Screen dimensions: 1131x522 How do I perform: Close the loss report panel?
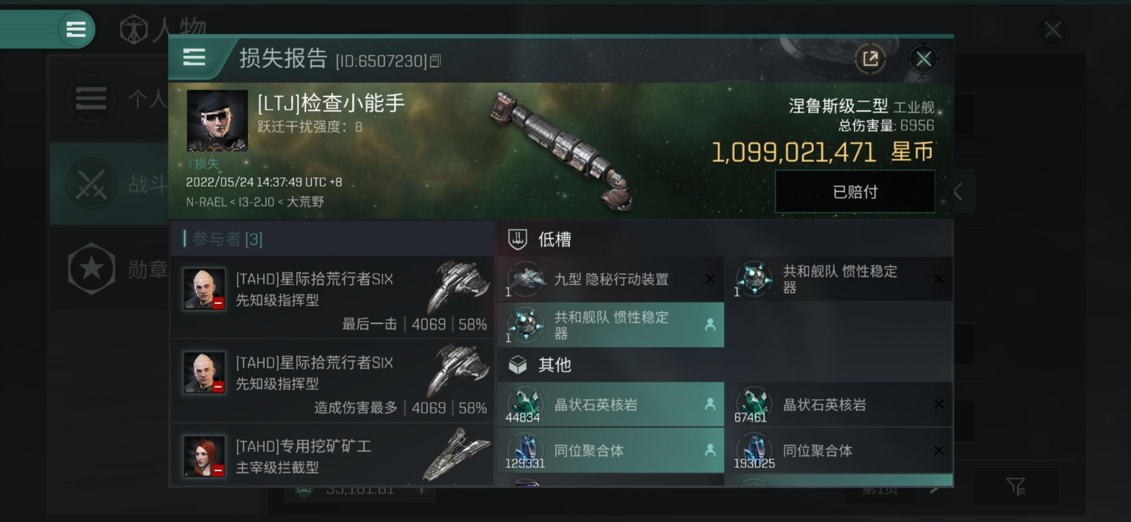[x=923, y=59]
